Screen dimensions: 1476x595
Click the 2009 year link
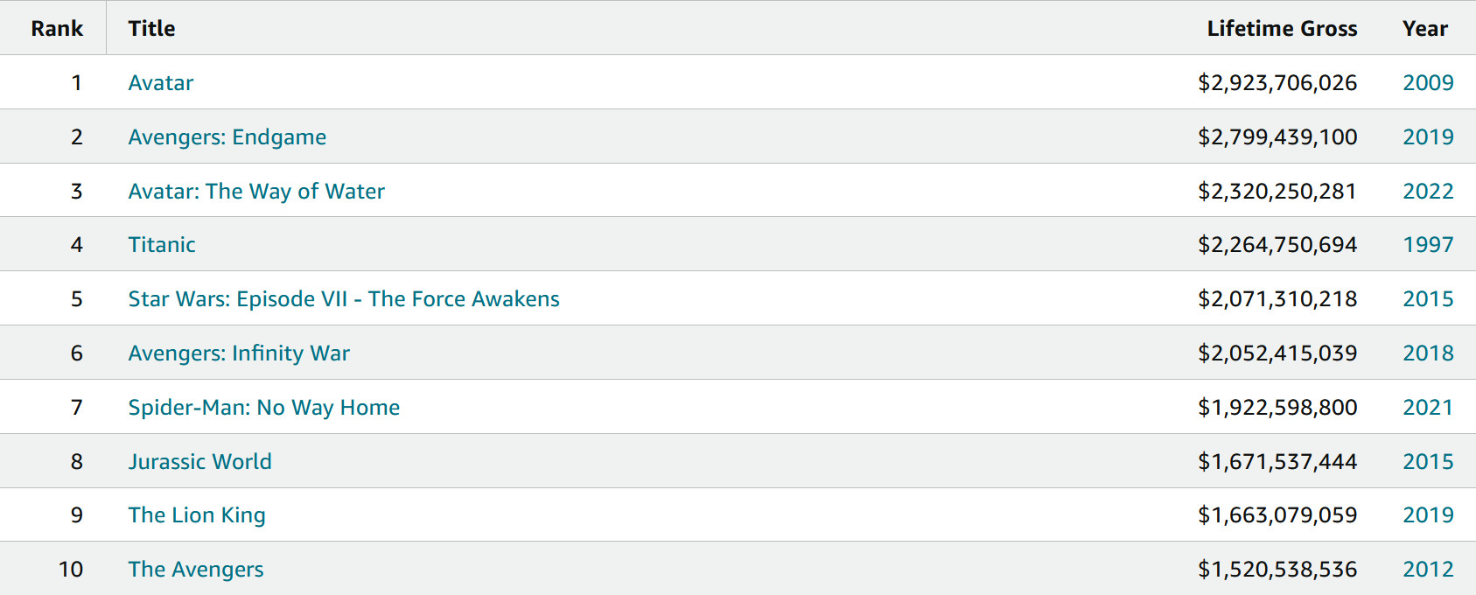tap(1428, 83)
